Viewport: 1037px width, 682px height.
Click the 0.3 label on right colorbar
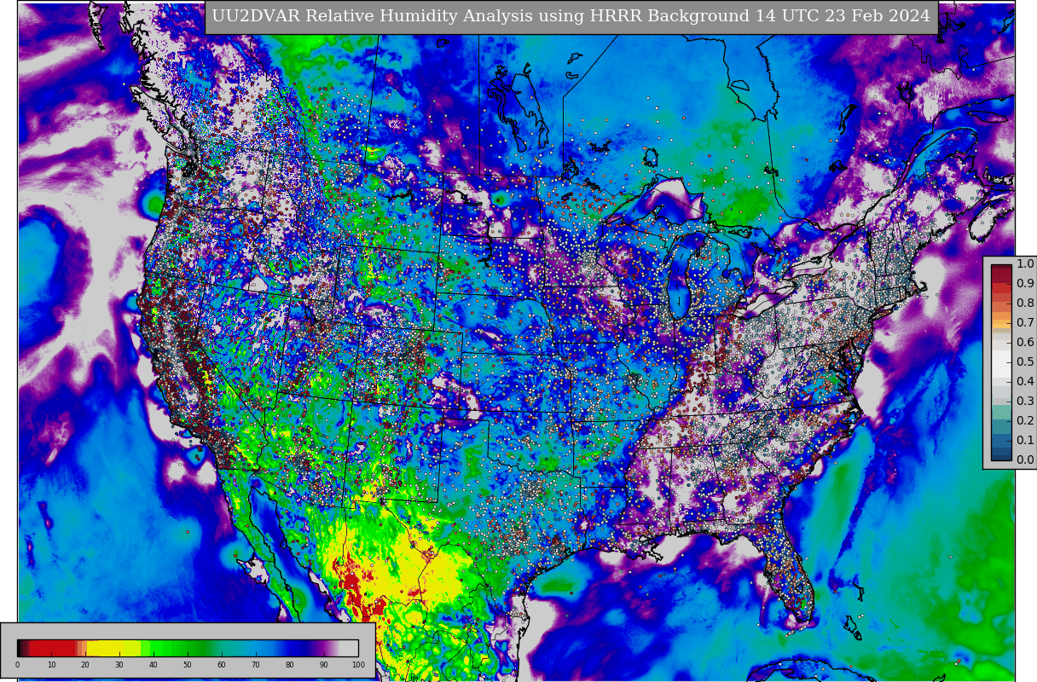1025,401
